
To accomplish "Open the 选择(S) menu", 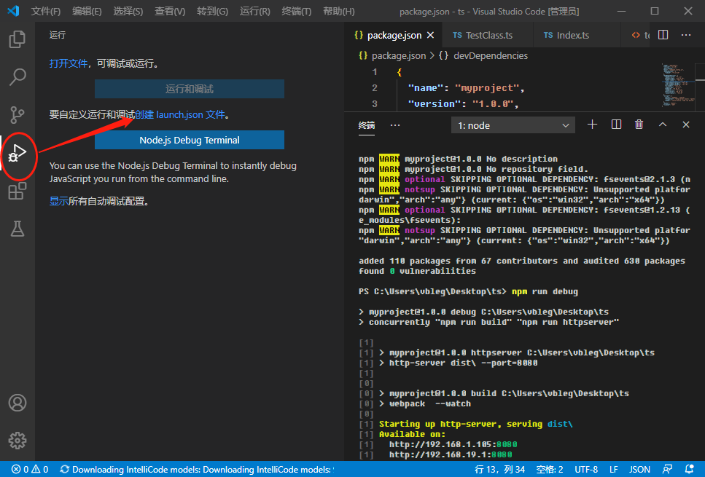I will point(128,11).
